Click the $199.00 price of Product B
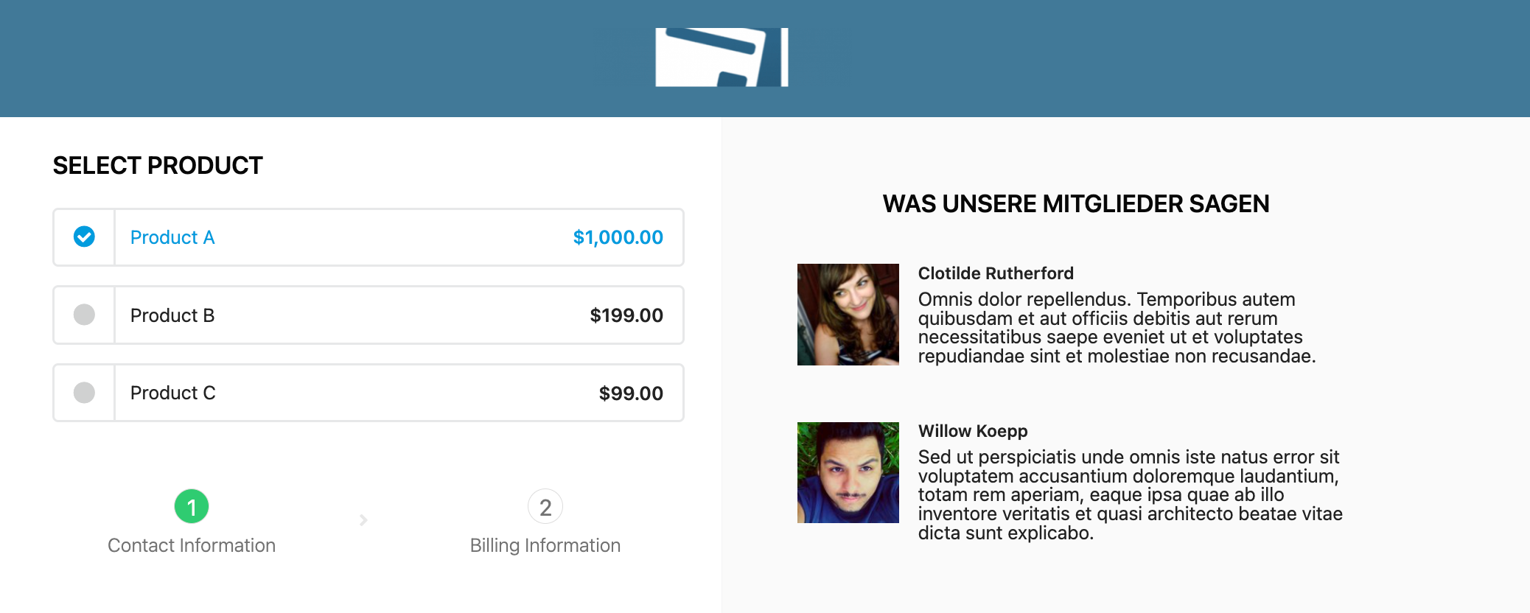Image resolution: width=1530 pixels, height=613 pixels. tap(626, 315)
